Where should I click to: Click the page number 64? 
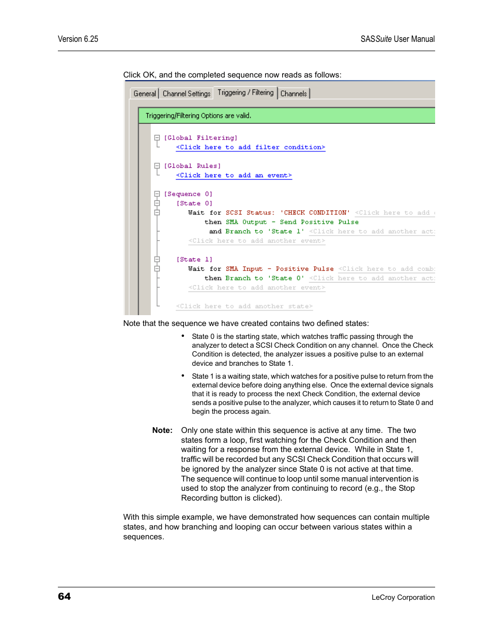click(64, 596)
